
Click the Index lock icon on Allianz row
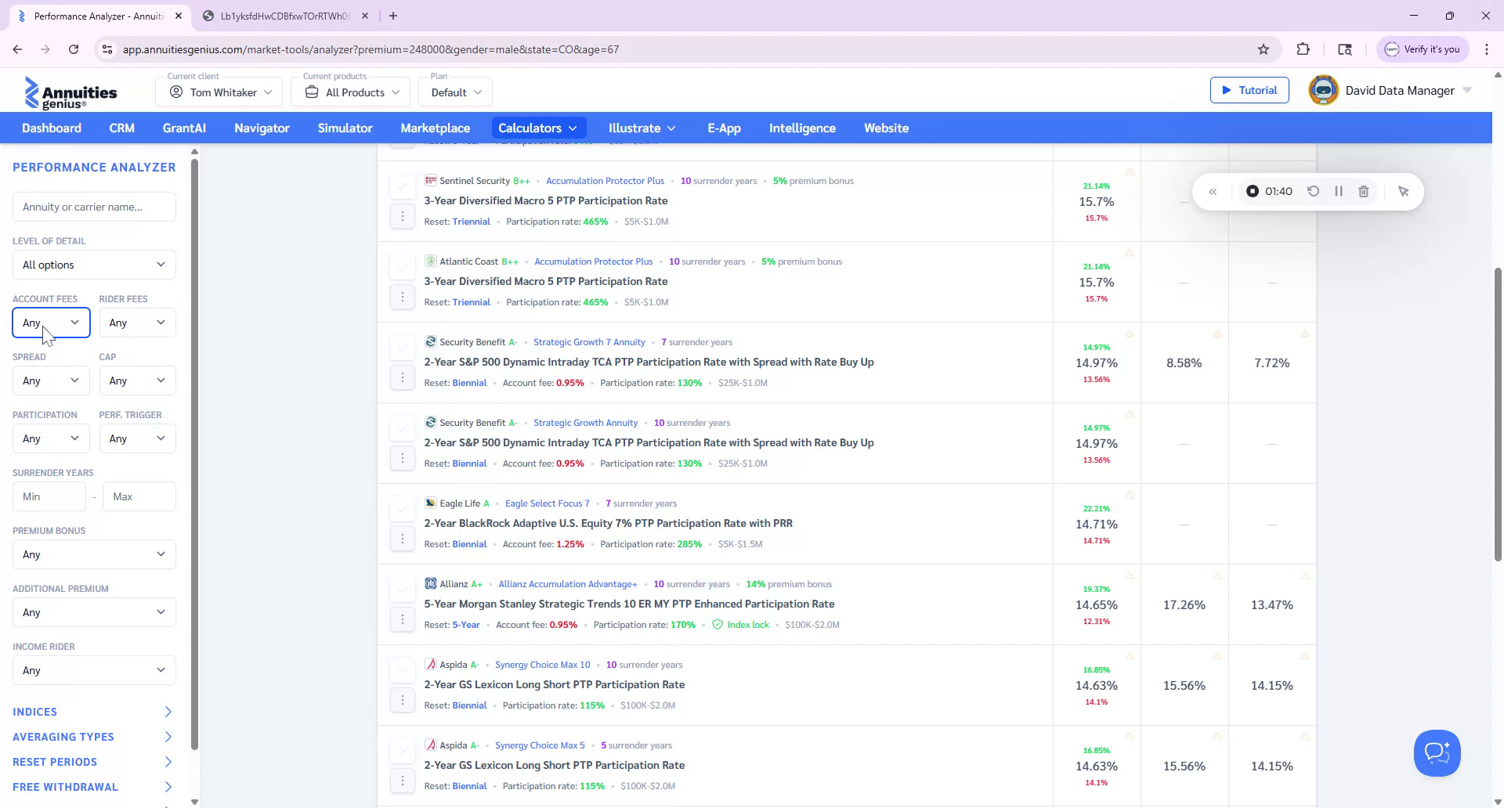coord(718,625)
